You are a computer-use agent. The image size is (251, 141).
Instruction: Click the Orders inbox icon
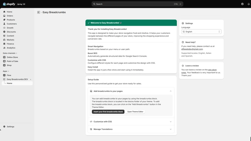4,16
